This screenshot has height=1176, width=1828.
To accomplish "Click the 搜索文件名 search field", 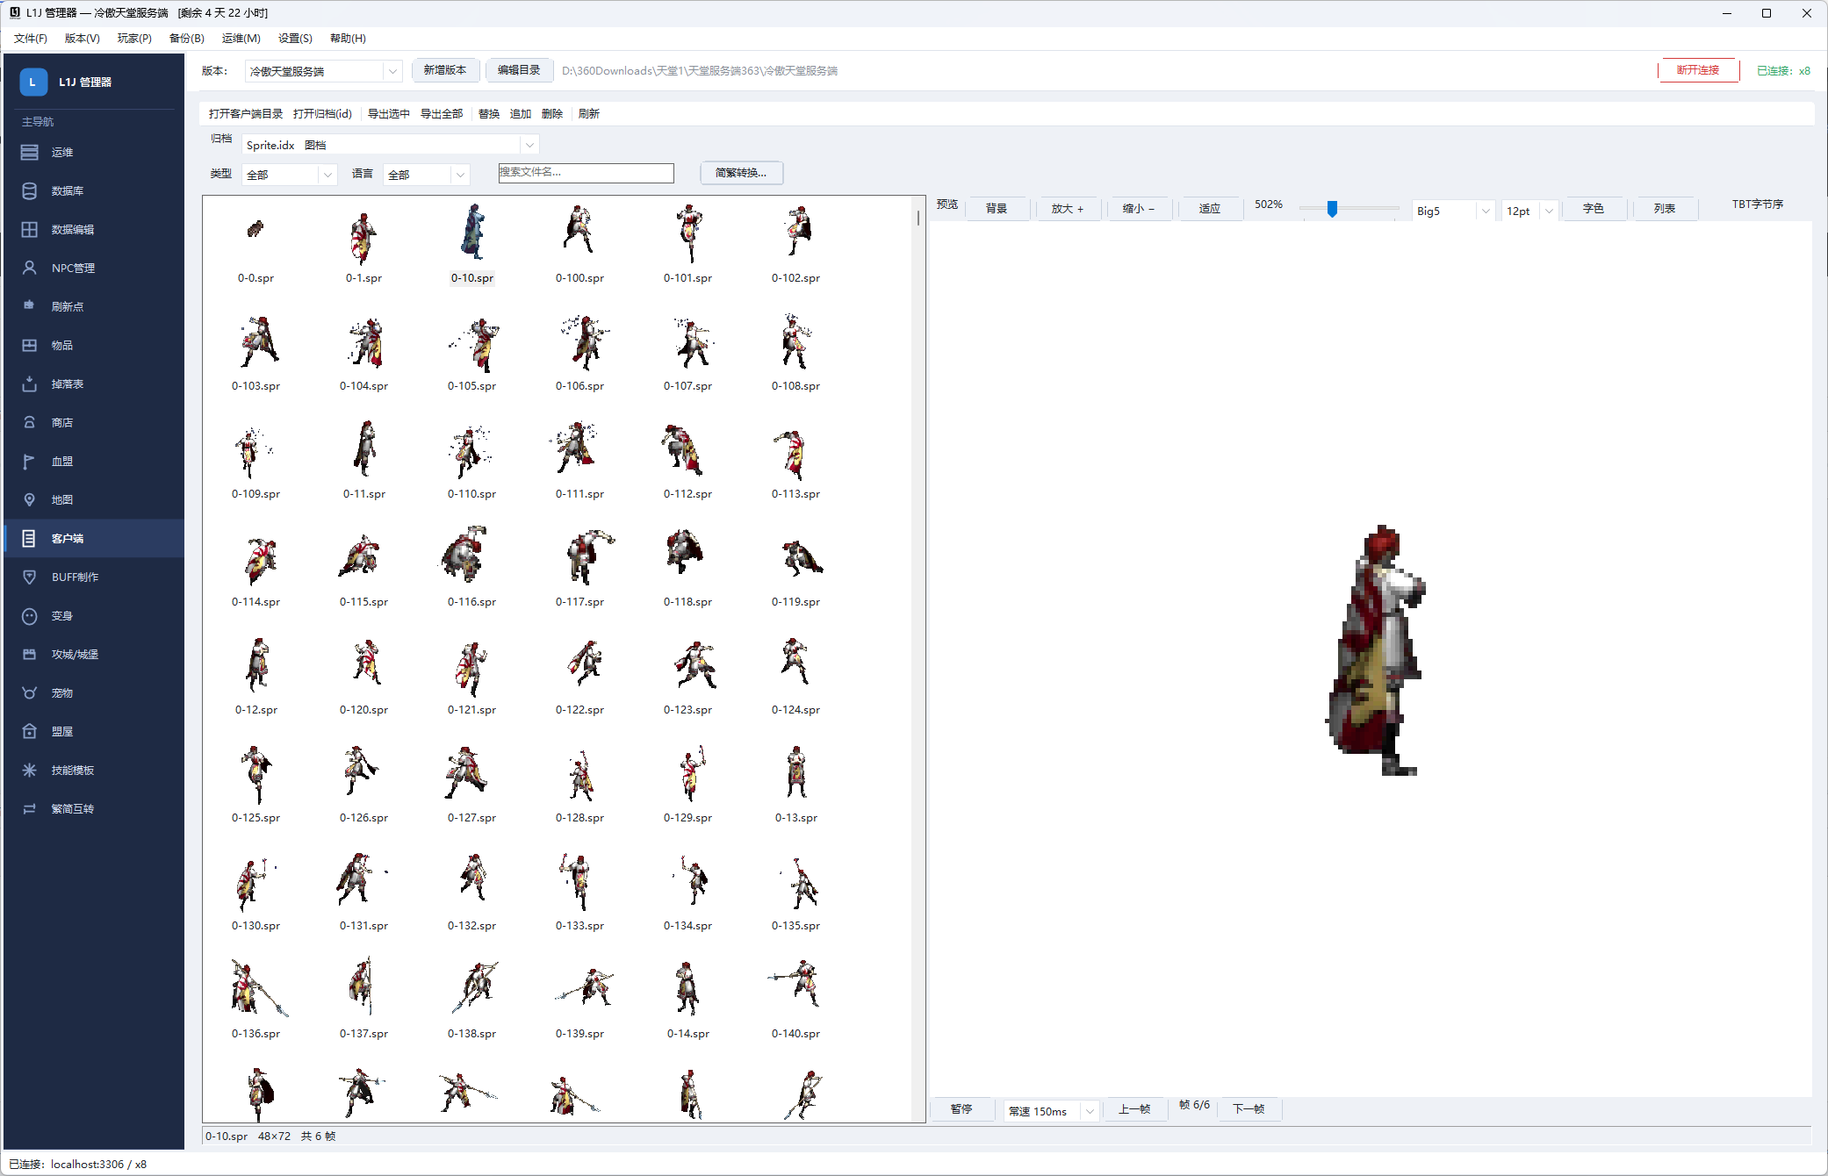I will (586, 173).
